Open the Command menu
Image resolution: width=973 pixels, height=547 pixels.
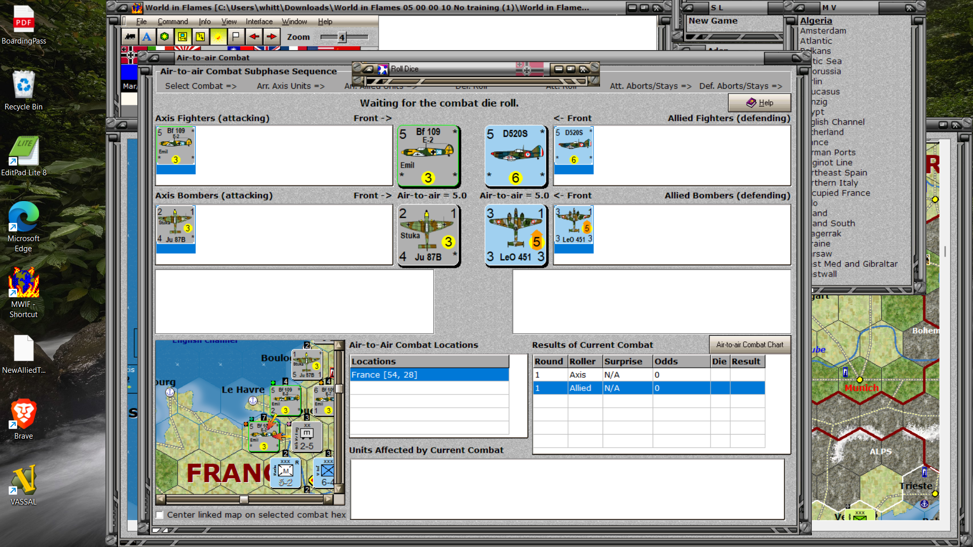click(173, 21)
